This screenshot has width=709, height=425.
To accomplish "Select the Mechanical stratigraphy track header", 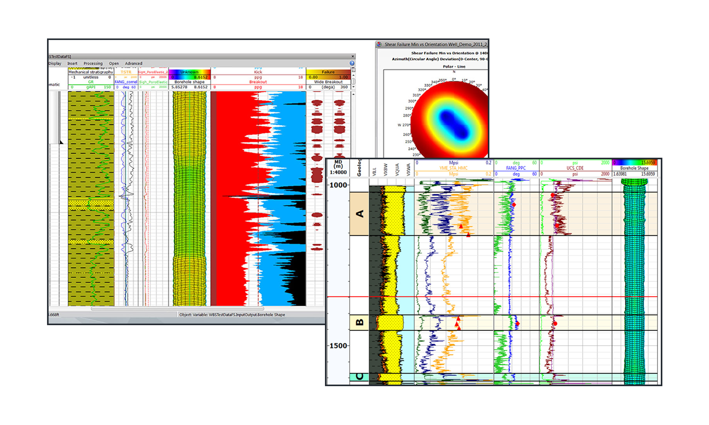I will click(x=91, y=72).
